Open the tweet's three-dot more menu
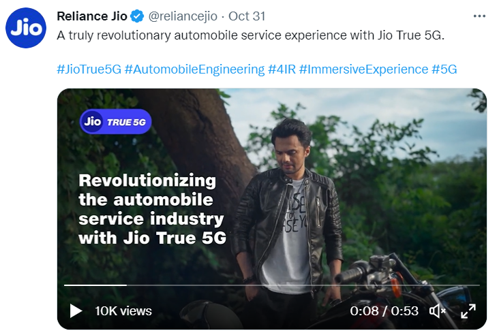Viewport: 499px width, 335px height. coord(480,16)
